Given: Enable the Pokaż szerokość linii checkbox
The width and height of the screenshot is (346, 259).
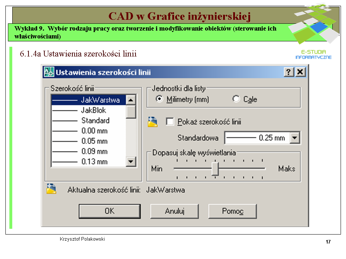Looking at the screenshot, I should click(x=170, y=122).
